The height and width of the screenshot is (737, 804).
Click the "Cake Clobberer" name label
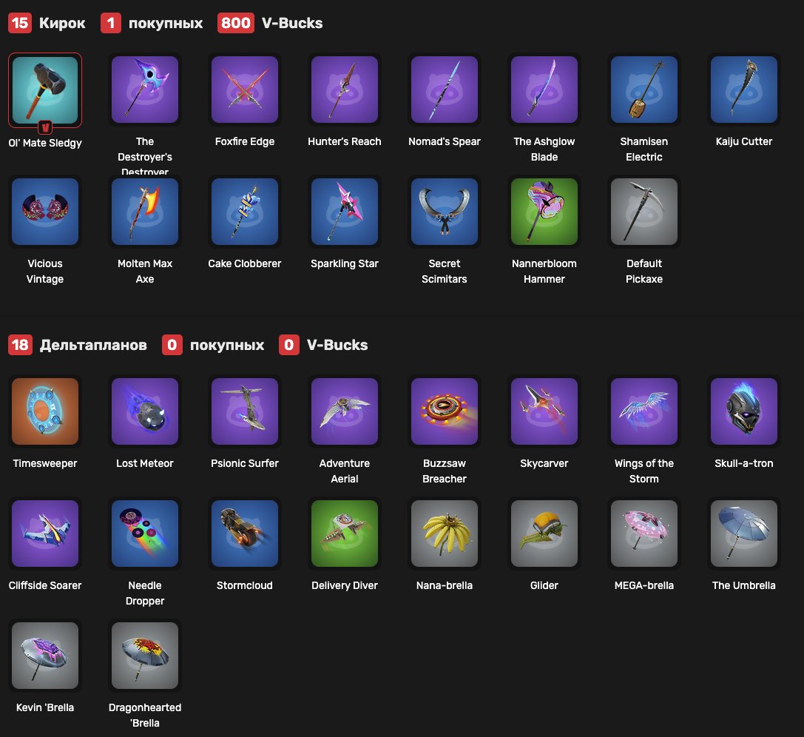pos(245,263)
